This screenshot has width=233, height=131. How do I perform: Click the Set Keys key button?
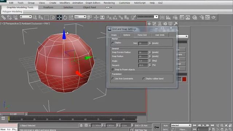pos(157,127)
